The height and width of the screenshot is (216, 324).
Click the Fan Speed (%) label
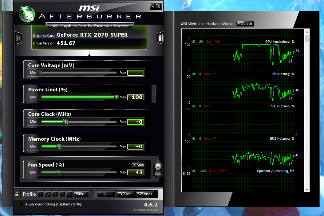[x=46, y=165]
